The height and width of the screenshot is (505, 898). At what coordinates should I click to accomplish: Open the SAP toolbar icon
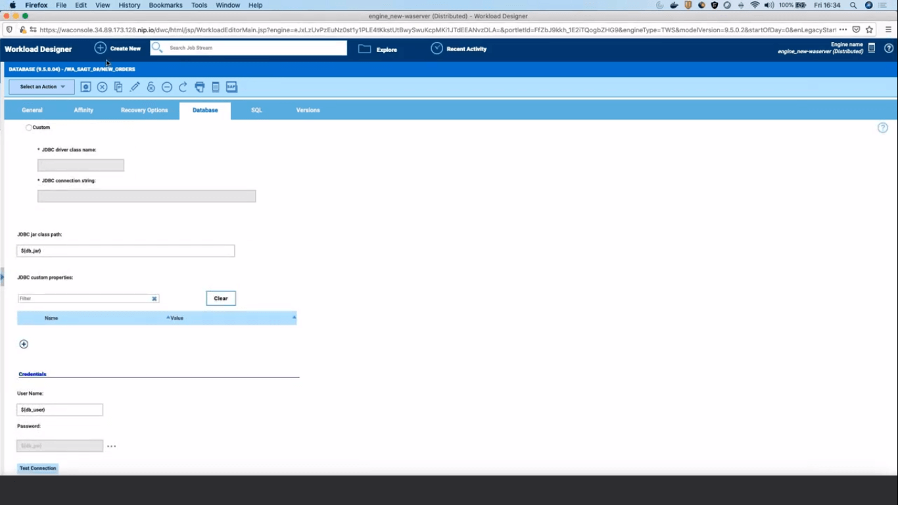coord(231,86)
